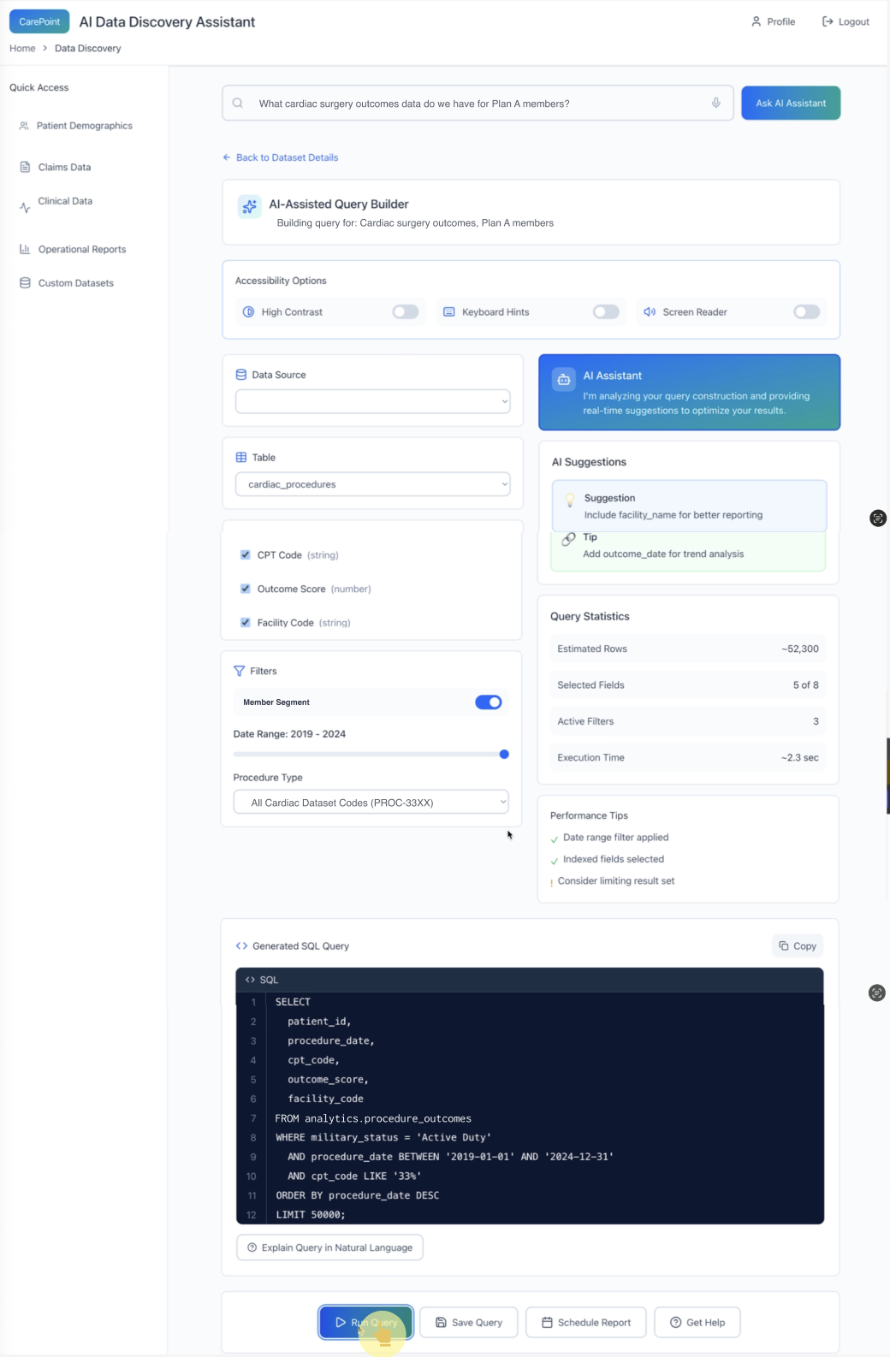Click the Logout icon
The width and height of the screenshot is (890, 1357).
tap(828, 21)
